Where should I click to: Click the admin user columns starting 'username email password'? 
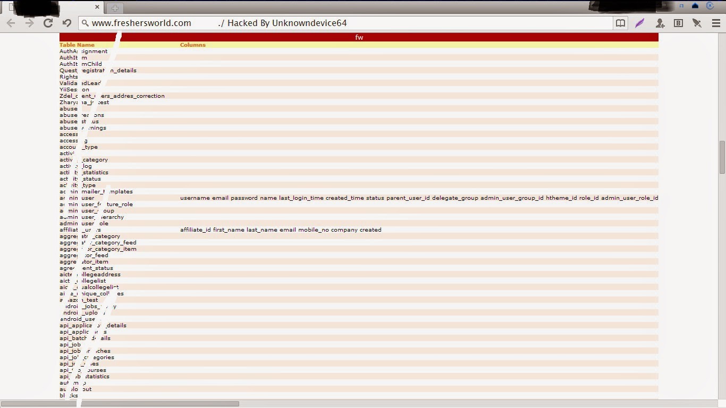click(419, 198)
